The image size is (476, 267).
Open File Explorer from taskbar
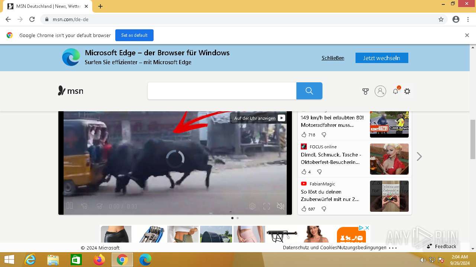coord(53,260)
